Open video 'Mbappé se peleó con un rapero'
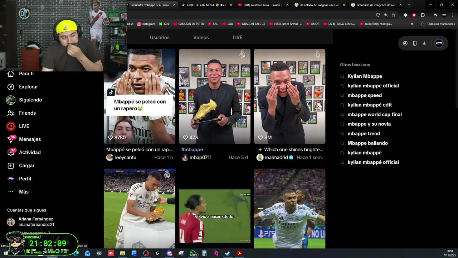Screen dimensions: 458x258 [x=140, y=96]
